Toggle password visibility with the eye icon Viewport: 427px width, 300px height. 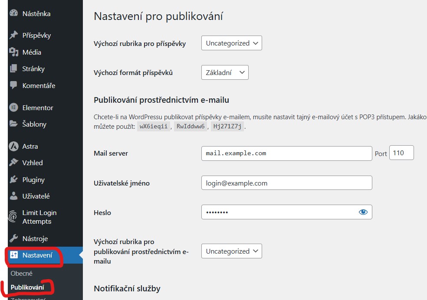click(x=364, y=212)
